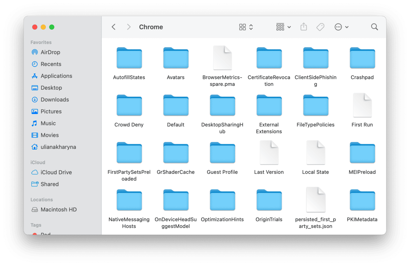Go to iCloud Drive in sidebar
410x266 pixels.
56,172
